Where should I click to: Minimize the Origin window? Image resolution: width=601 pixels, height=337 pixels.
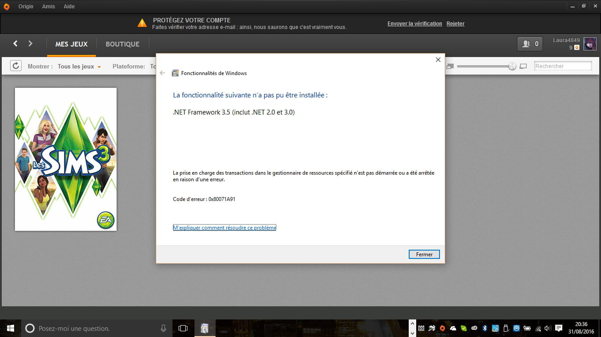572,6
